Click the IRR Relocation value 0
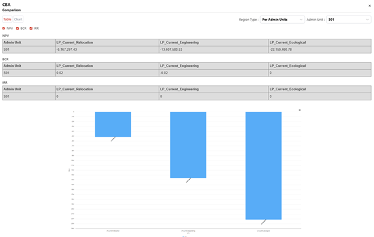 (58, 97)
